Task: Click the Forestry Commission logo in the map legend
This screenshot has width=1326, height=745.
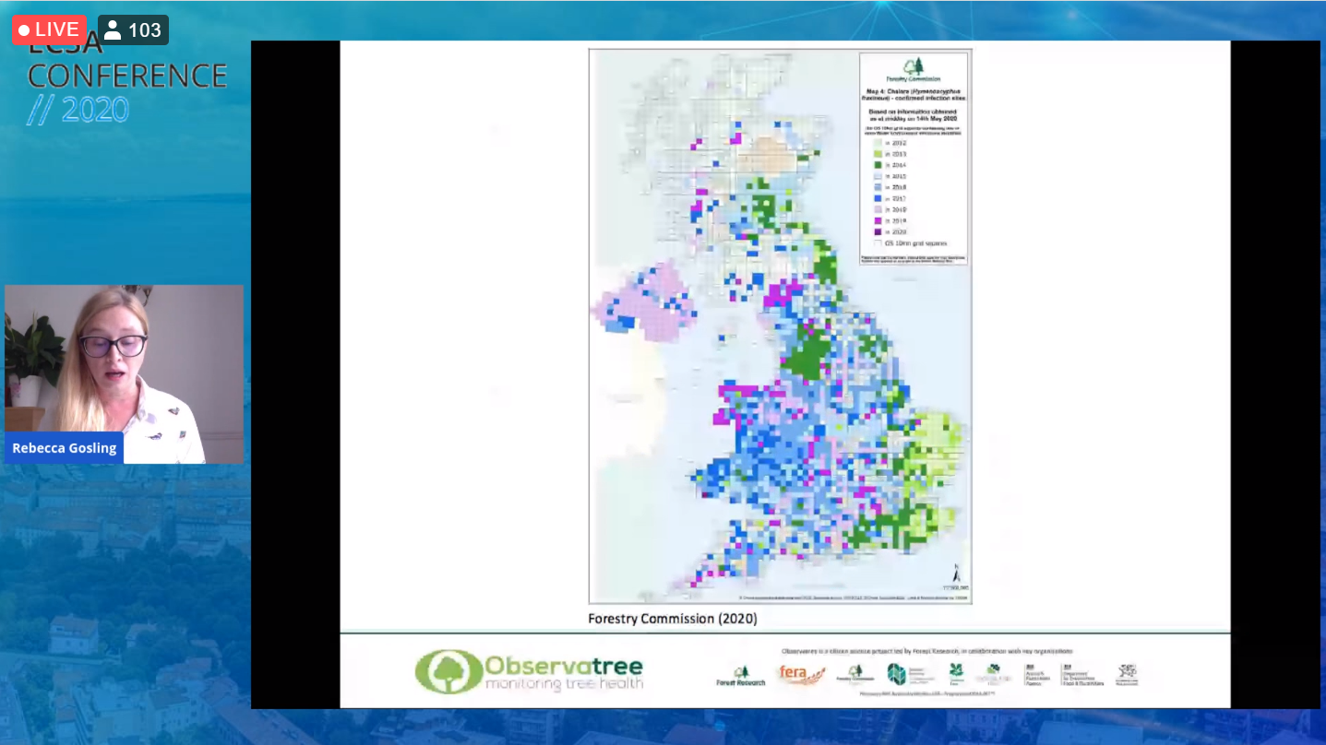Action: (x=913, y=70)
